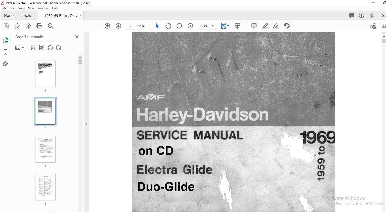
Task: Open the View menu
Action: pyautogui.click(x=21, y=8)
